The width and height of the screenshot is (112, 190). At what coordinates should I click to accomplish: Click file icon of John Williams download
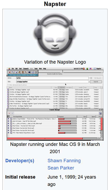point(11,121)
